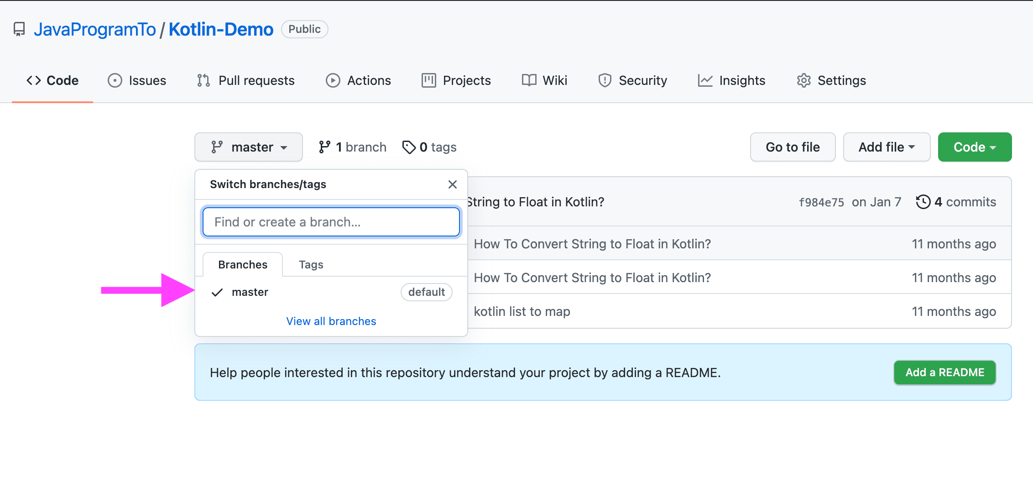Click the repository icon beside JavaProgramTo
1033x504 pixels.
click(19, 29)
